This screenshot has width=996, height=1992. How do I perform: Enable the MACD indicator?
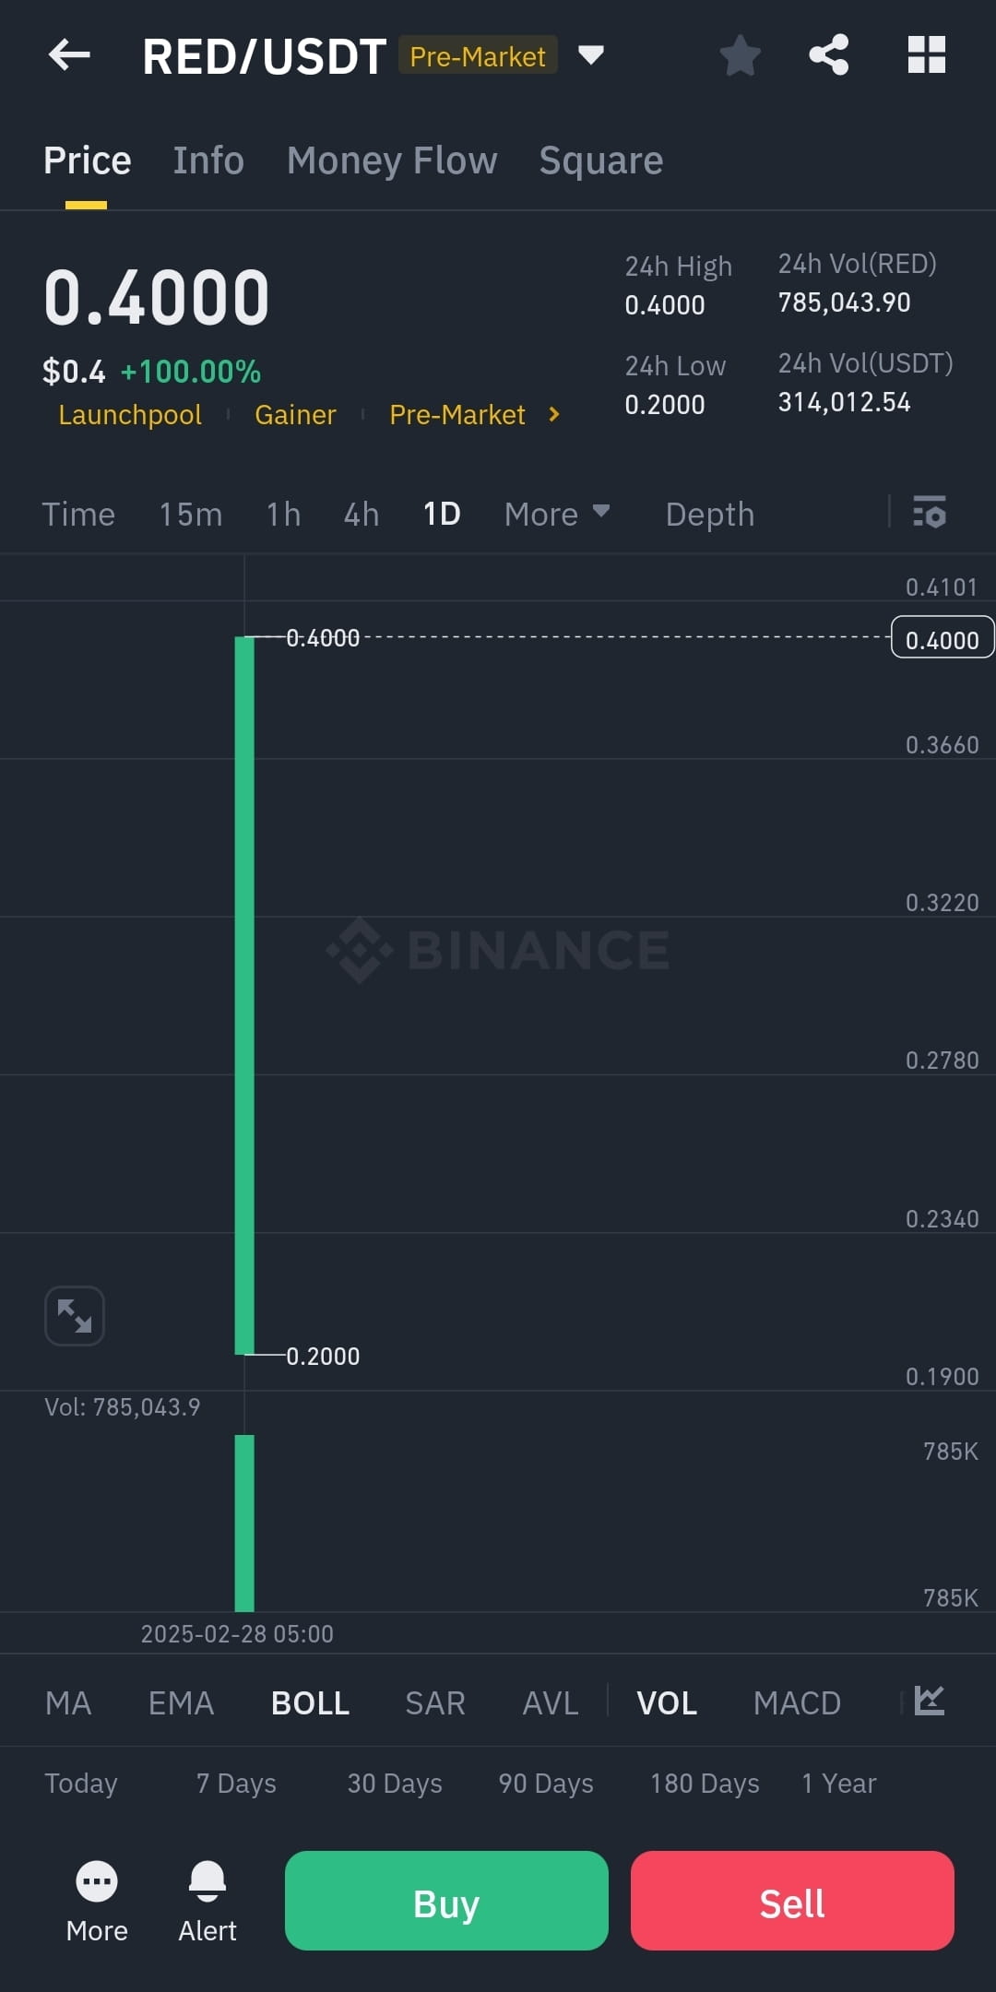pyautogui.click(x=797, y=1703)
